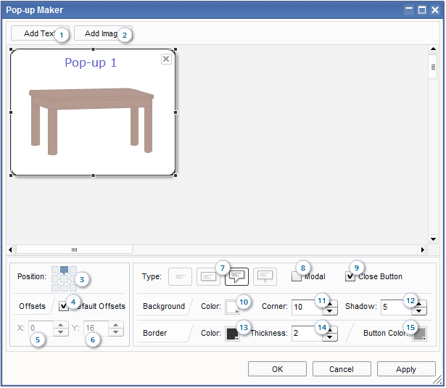Screen dimensions: 446x388
Task: Choose the bottom-right position cell
Action: tap(73, 288)
